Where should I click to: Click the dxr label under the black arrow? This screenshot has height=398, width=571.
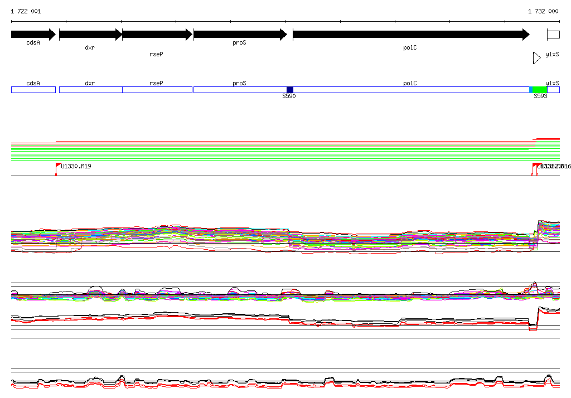tap(90, 48)
